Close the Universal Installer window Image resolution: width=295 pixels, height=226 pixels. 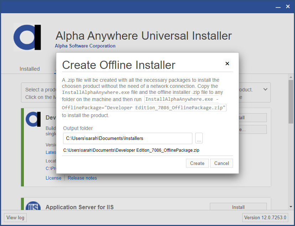click(x=288, y=6)
